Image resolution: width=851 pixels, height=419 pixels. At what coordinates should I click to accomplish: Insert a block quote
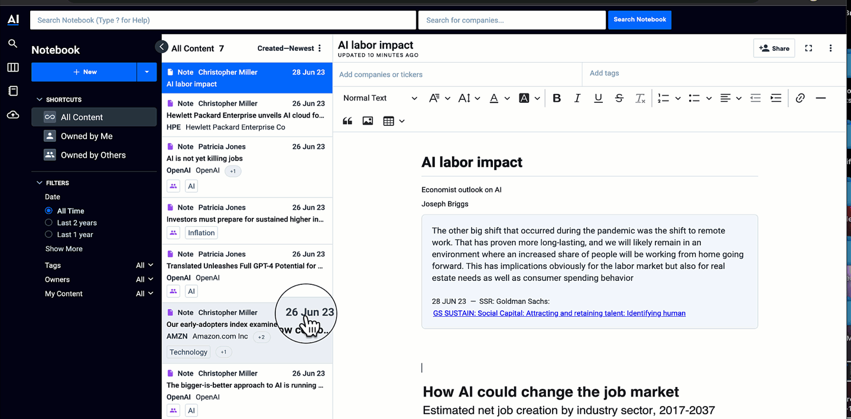click(x=347, y=121)
